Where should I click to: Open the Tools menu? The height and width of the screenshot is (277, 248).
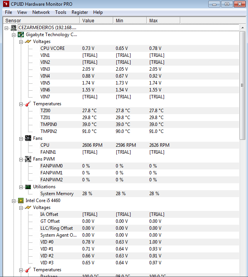[x=60, y=12]
